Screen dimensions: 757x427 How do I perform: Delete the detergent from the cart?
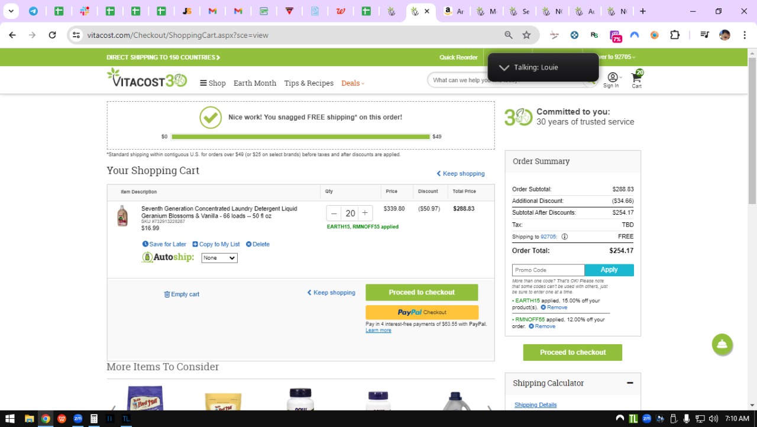click(x=258, y=244)
